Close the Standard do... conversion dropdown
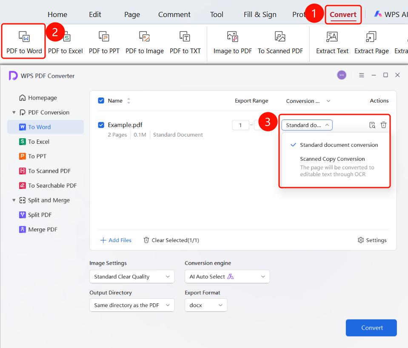This screenshot has height=348, width=408. coord(307,125)
